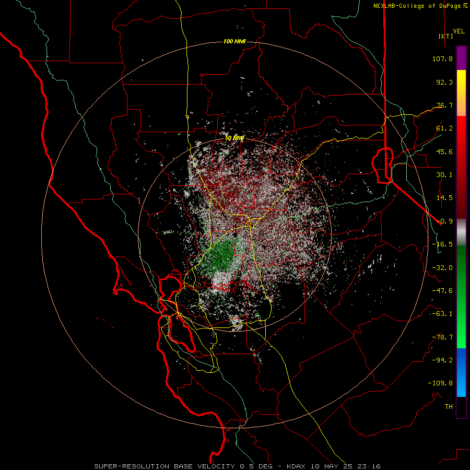This screenshot has height=470, width=470.
Task: Click the -78.7 legend value
Action: coord(442,337)
